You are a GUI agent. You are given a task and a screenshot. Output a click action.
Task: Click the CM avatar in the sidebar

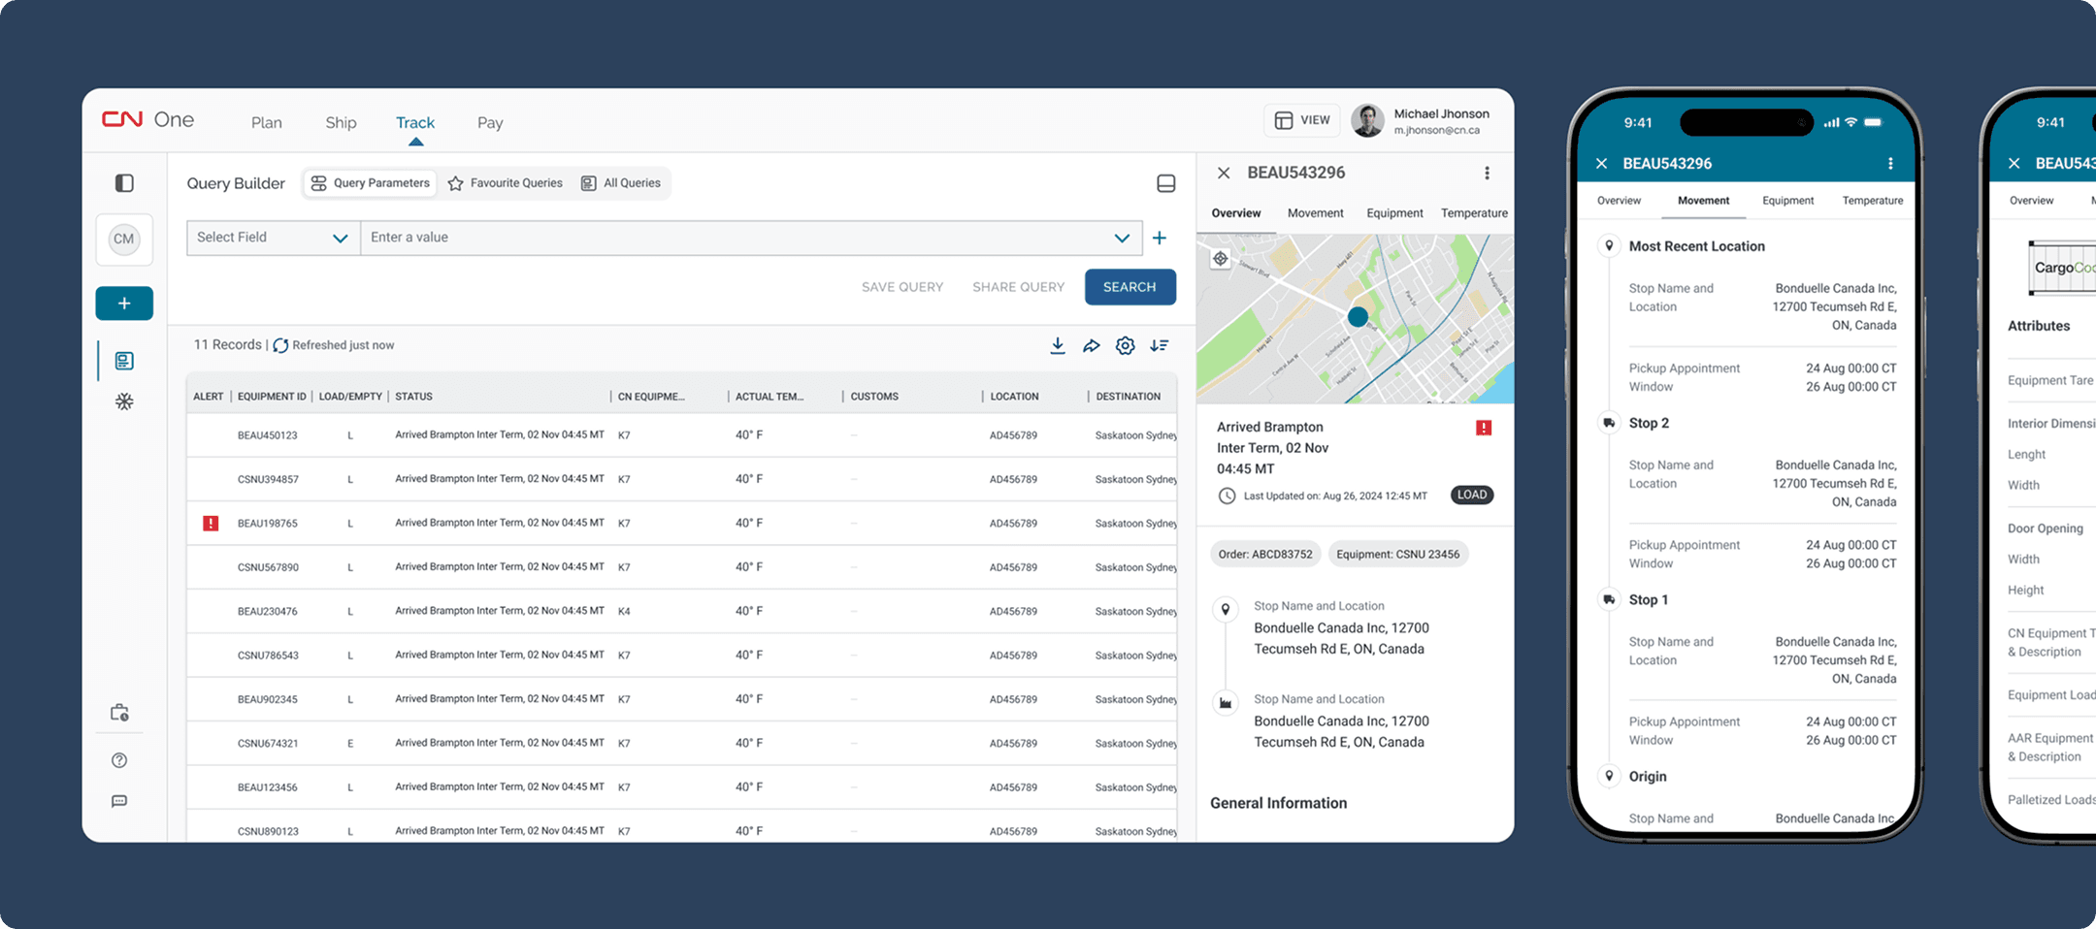point(124,239)
